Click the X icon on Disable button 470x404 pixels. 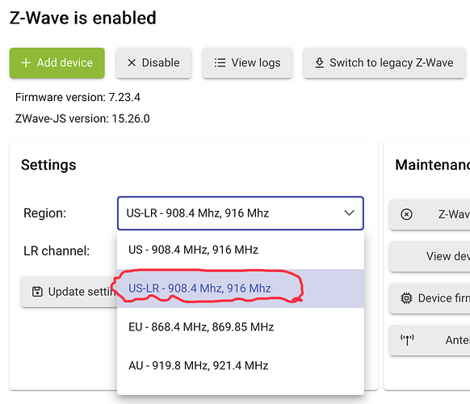[x=132, y=63]
